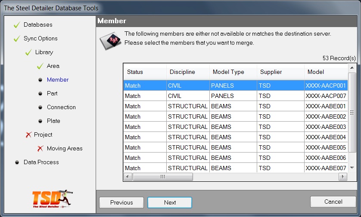
Task: Click the Previous button
Action: 121,202
